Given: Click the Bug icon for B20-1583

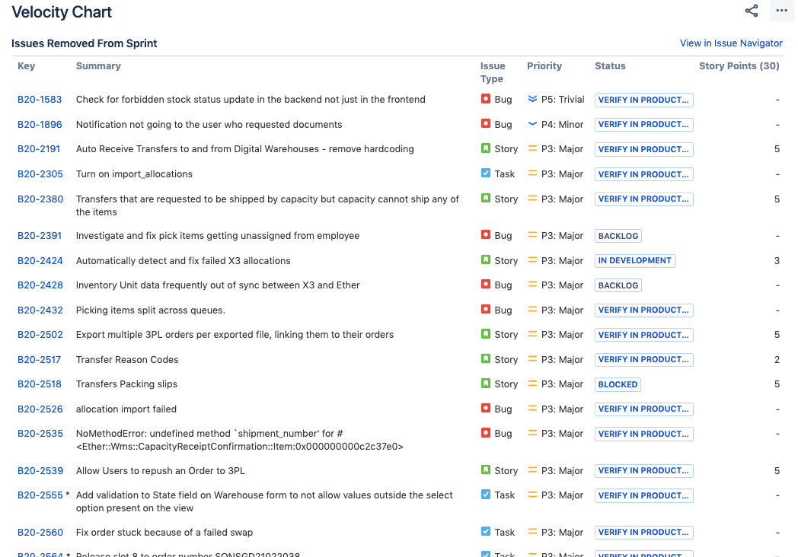Looking at the screenshot, I should [x=486, y=99].
